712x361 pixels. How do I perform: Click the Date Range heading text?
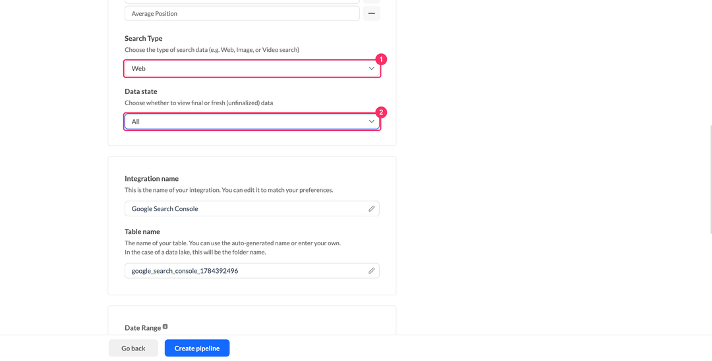142,328
